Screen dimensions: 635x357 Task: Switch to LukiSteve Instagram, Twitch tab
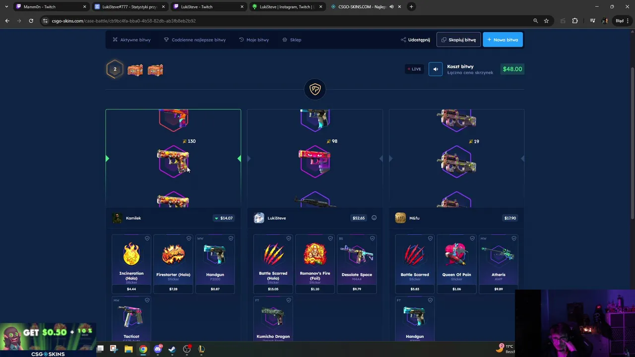288,7
